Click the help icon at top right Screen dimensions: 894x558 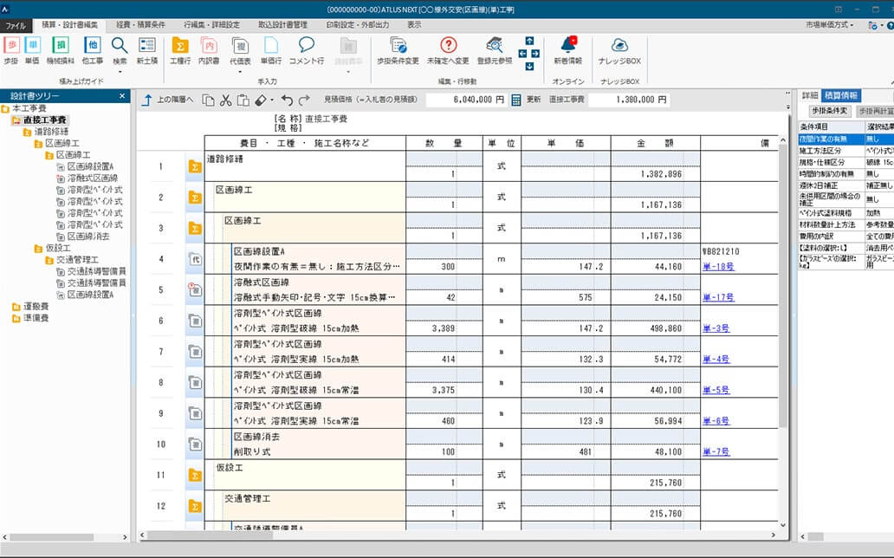pos(890,26)
